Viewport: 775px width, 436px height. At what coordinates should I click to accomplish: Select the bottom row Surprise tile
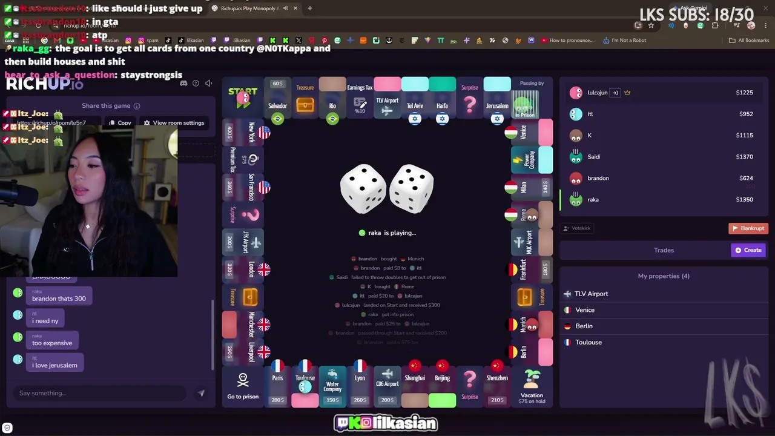470,387
